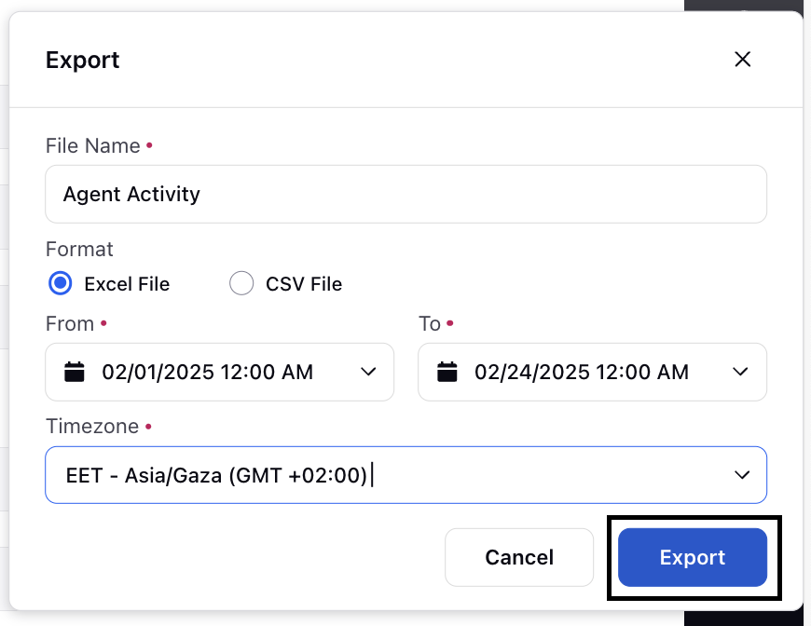The width and height of the screenshot is (811, 626).
Task: Click the Format section label
Action: (79, 249)
